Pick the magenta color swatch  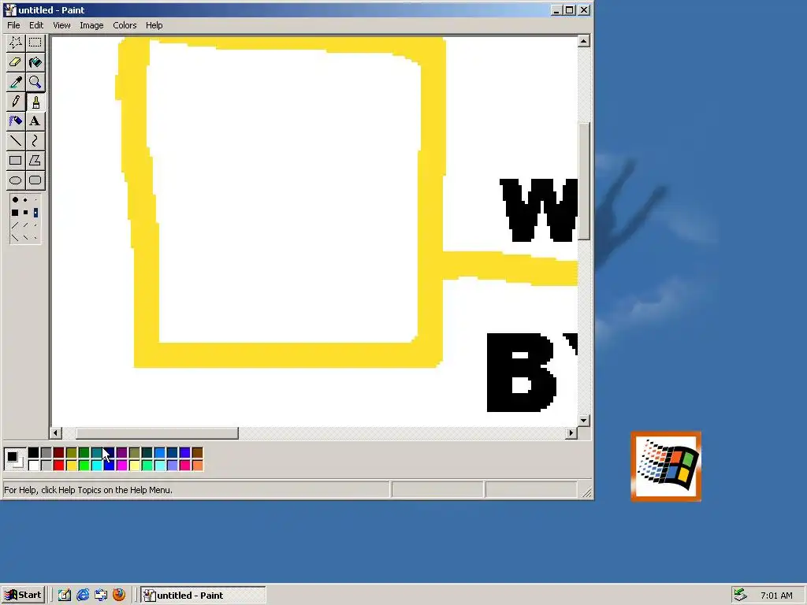pyautogui.click(x=122, y=466)
